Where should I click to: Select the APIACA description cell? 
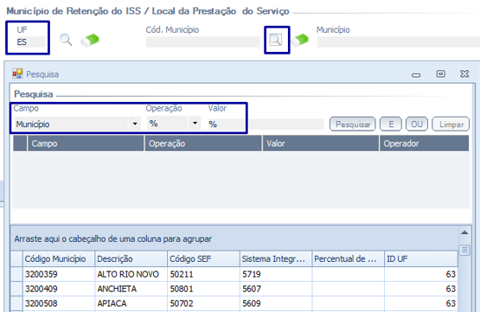131,303
